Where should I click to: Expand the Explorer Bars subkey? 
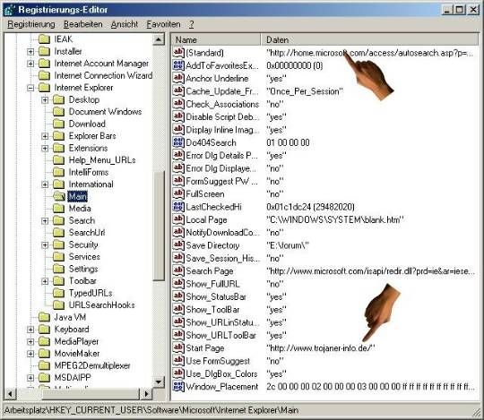(x=45, y=136)
